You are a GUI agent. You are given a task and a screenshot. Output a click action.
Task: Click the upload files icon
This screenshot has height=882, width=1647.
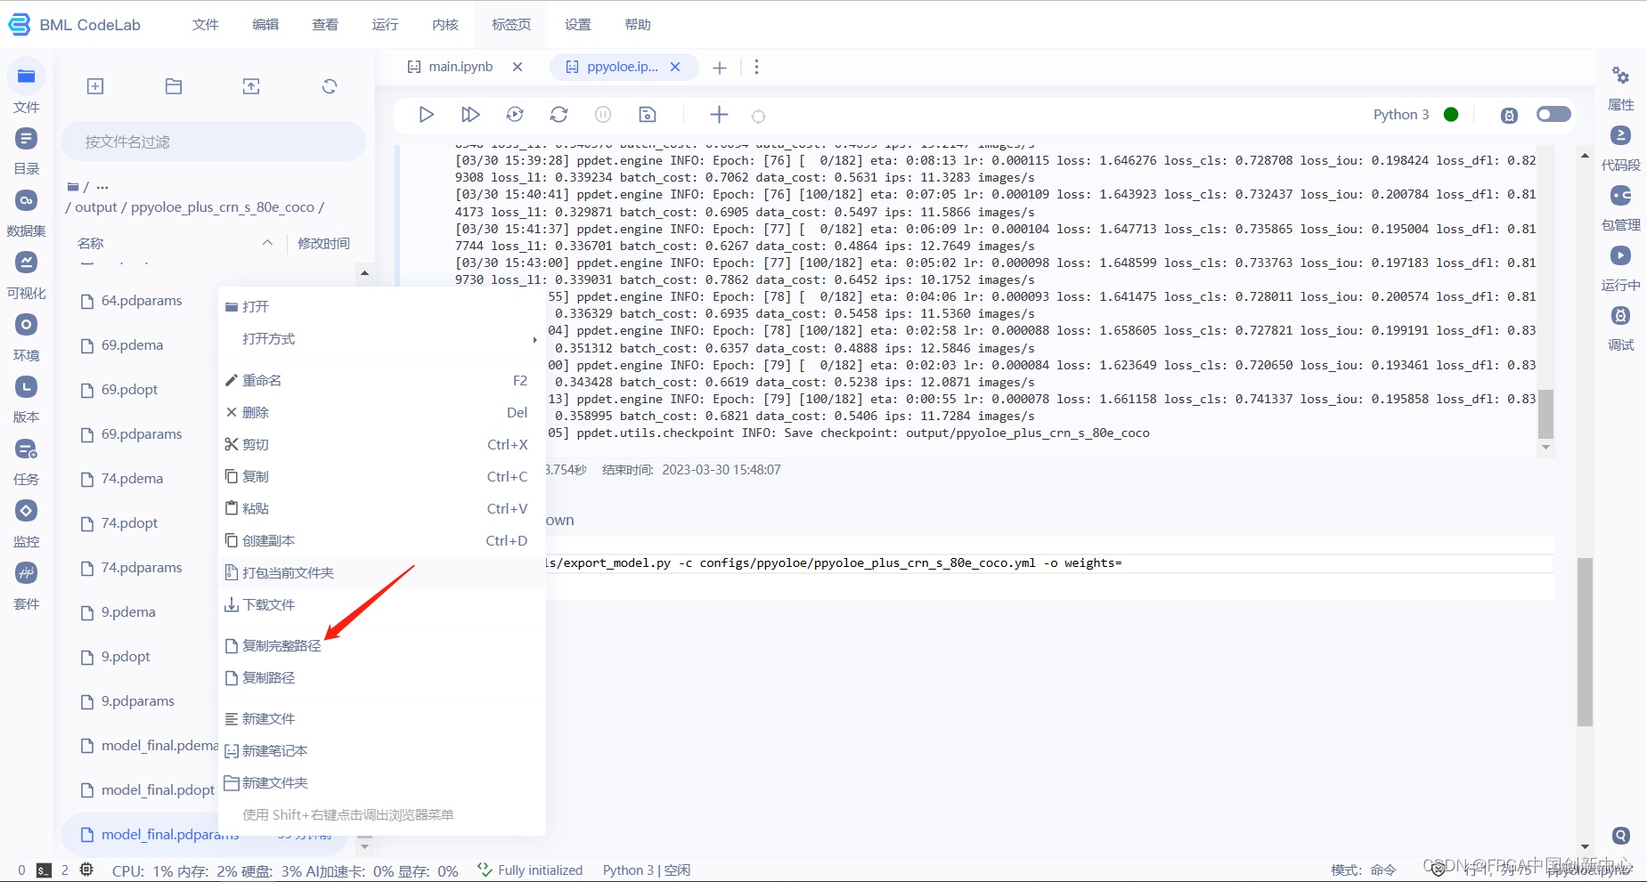tap(251, 86)
